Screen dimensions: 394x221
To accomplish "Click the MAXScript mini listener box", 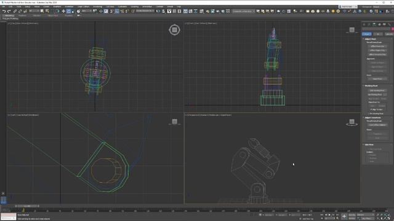I will [8, 217].
